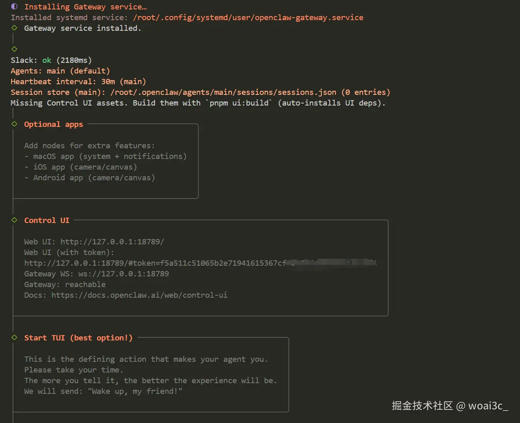This screenshot has width=520, height=423.
Task: Open the openclaw-gateway.service file path
Action: coord(248,18)
